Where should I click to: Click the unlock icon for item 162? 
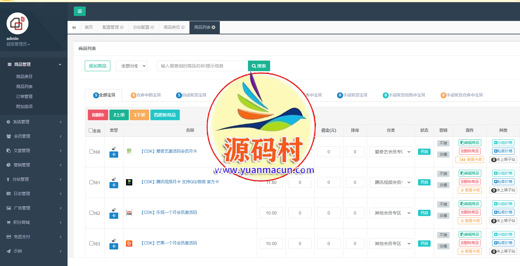point(114,210)
